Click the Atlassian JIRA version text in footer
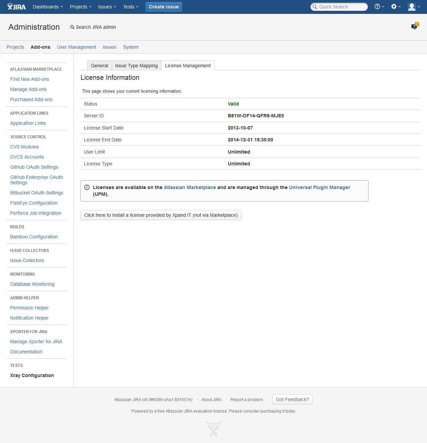427x443 pixels. (153, 400)
